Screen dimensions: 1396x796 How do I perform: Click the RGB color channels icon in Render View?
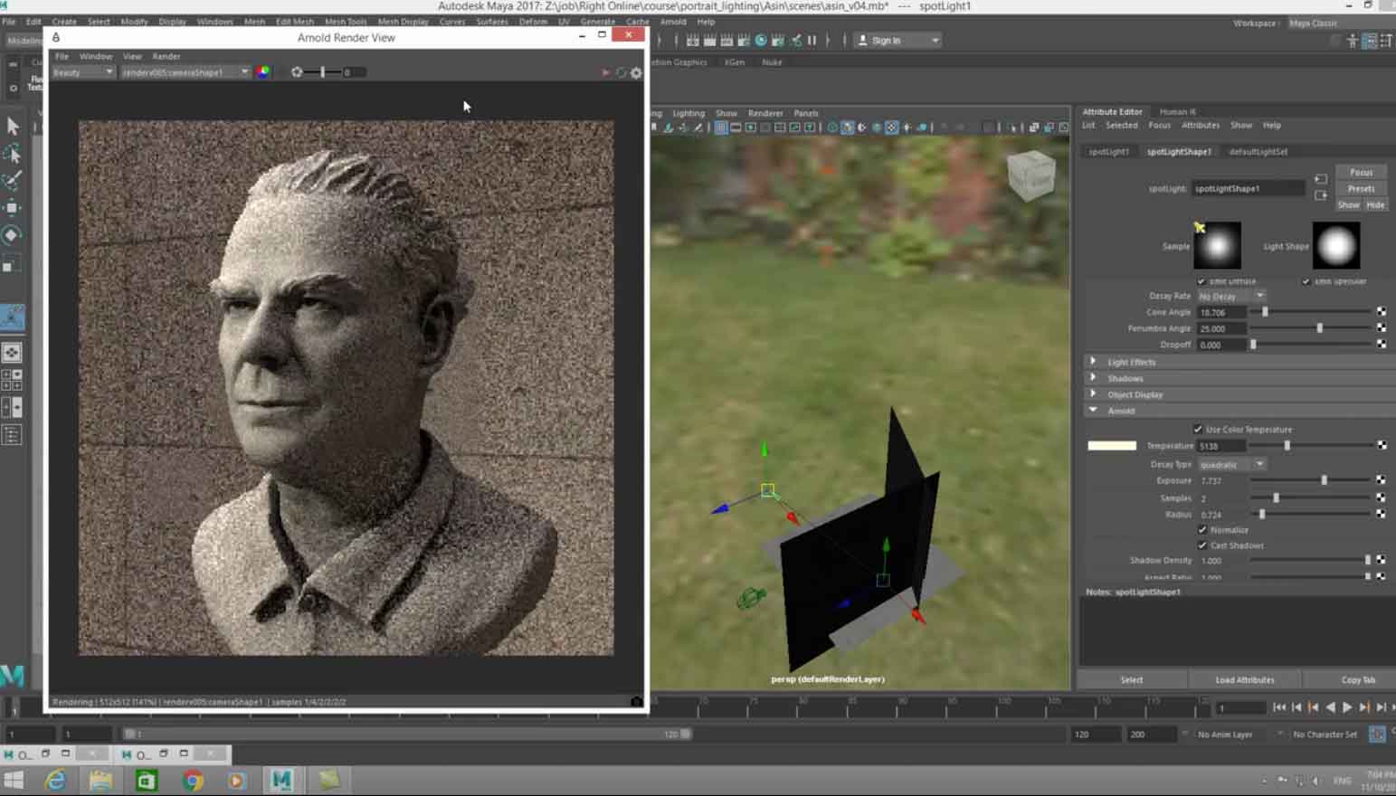point(262,72)
